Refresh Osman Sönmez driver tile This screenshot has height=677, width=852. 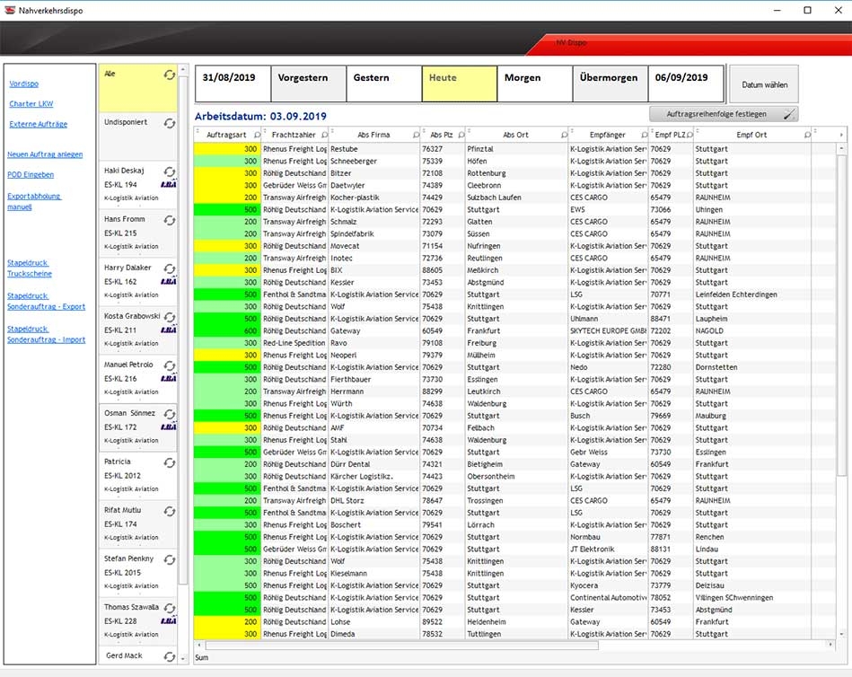pos(170,414)
